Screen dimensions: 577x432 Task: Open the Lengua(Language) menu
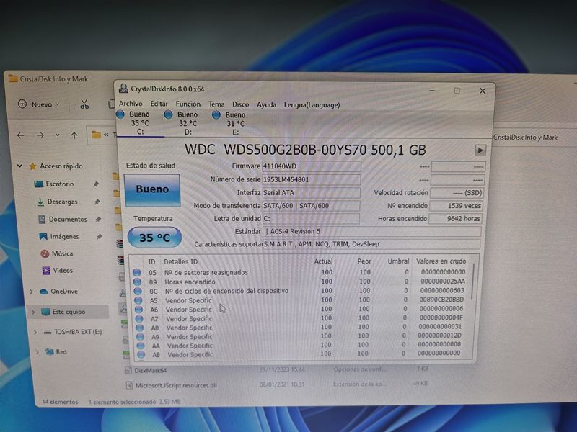[312, 105]
